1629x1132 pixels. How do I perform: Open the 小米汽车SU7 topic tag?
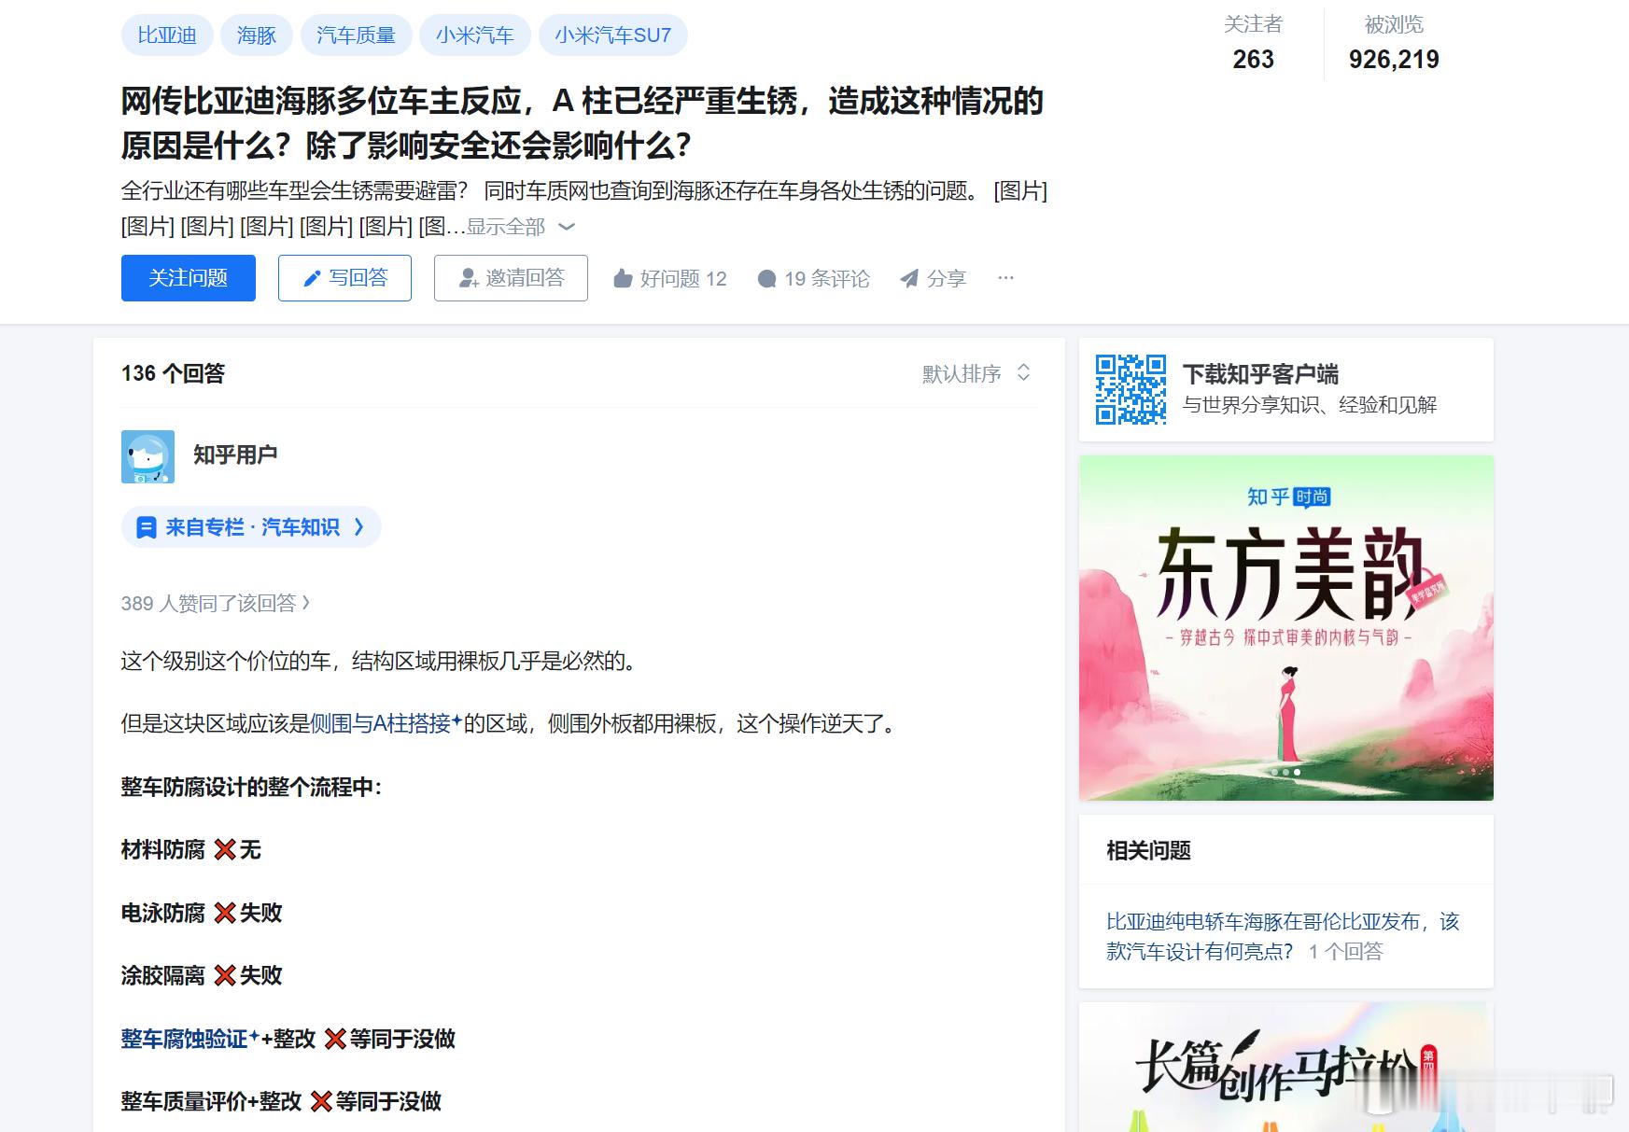pos(613,35)
